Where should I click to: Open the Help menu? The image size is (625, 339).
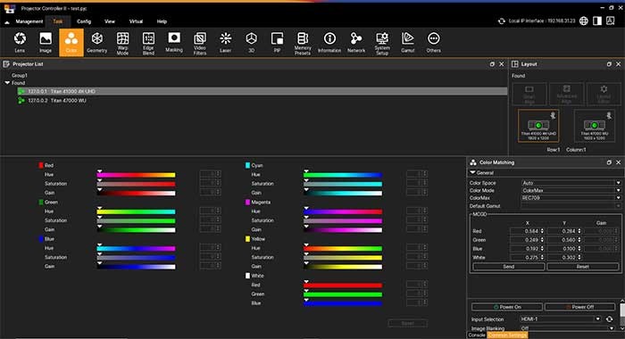click(x=162, y=21)
